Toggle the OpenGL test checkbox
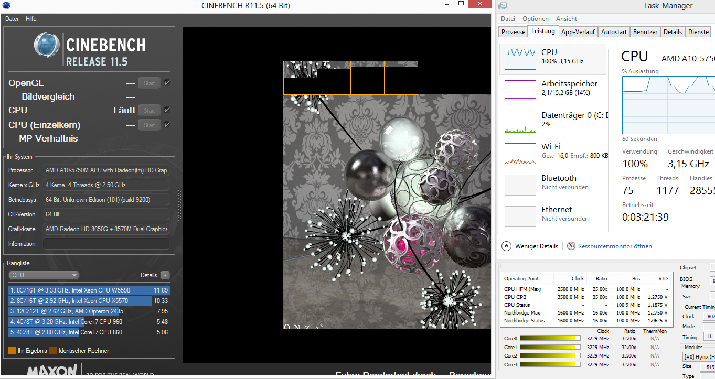The width and height of the screenshot is (715, 379). click(167, 83)
